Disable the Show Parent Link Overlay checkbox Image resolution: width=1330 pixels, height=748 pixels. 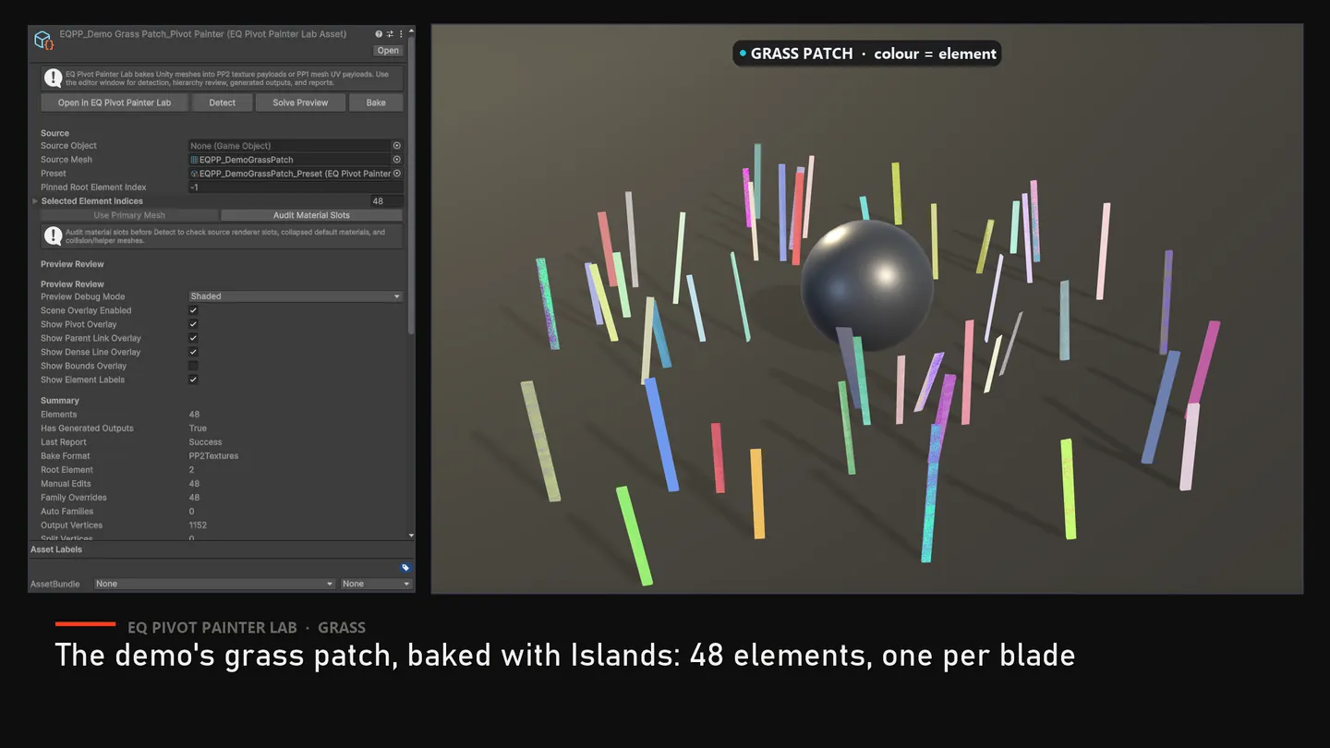click(193, 338)
